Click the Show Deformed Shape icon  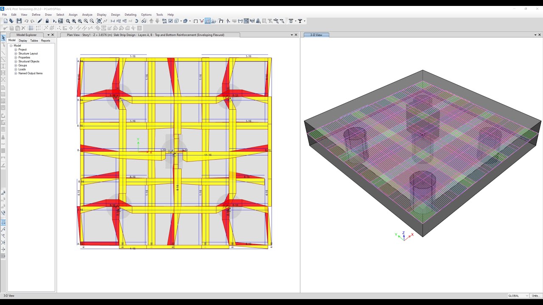[202, 21]
